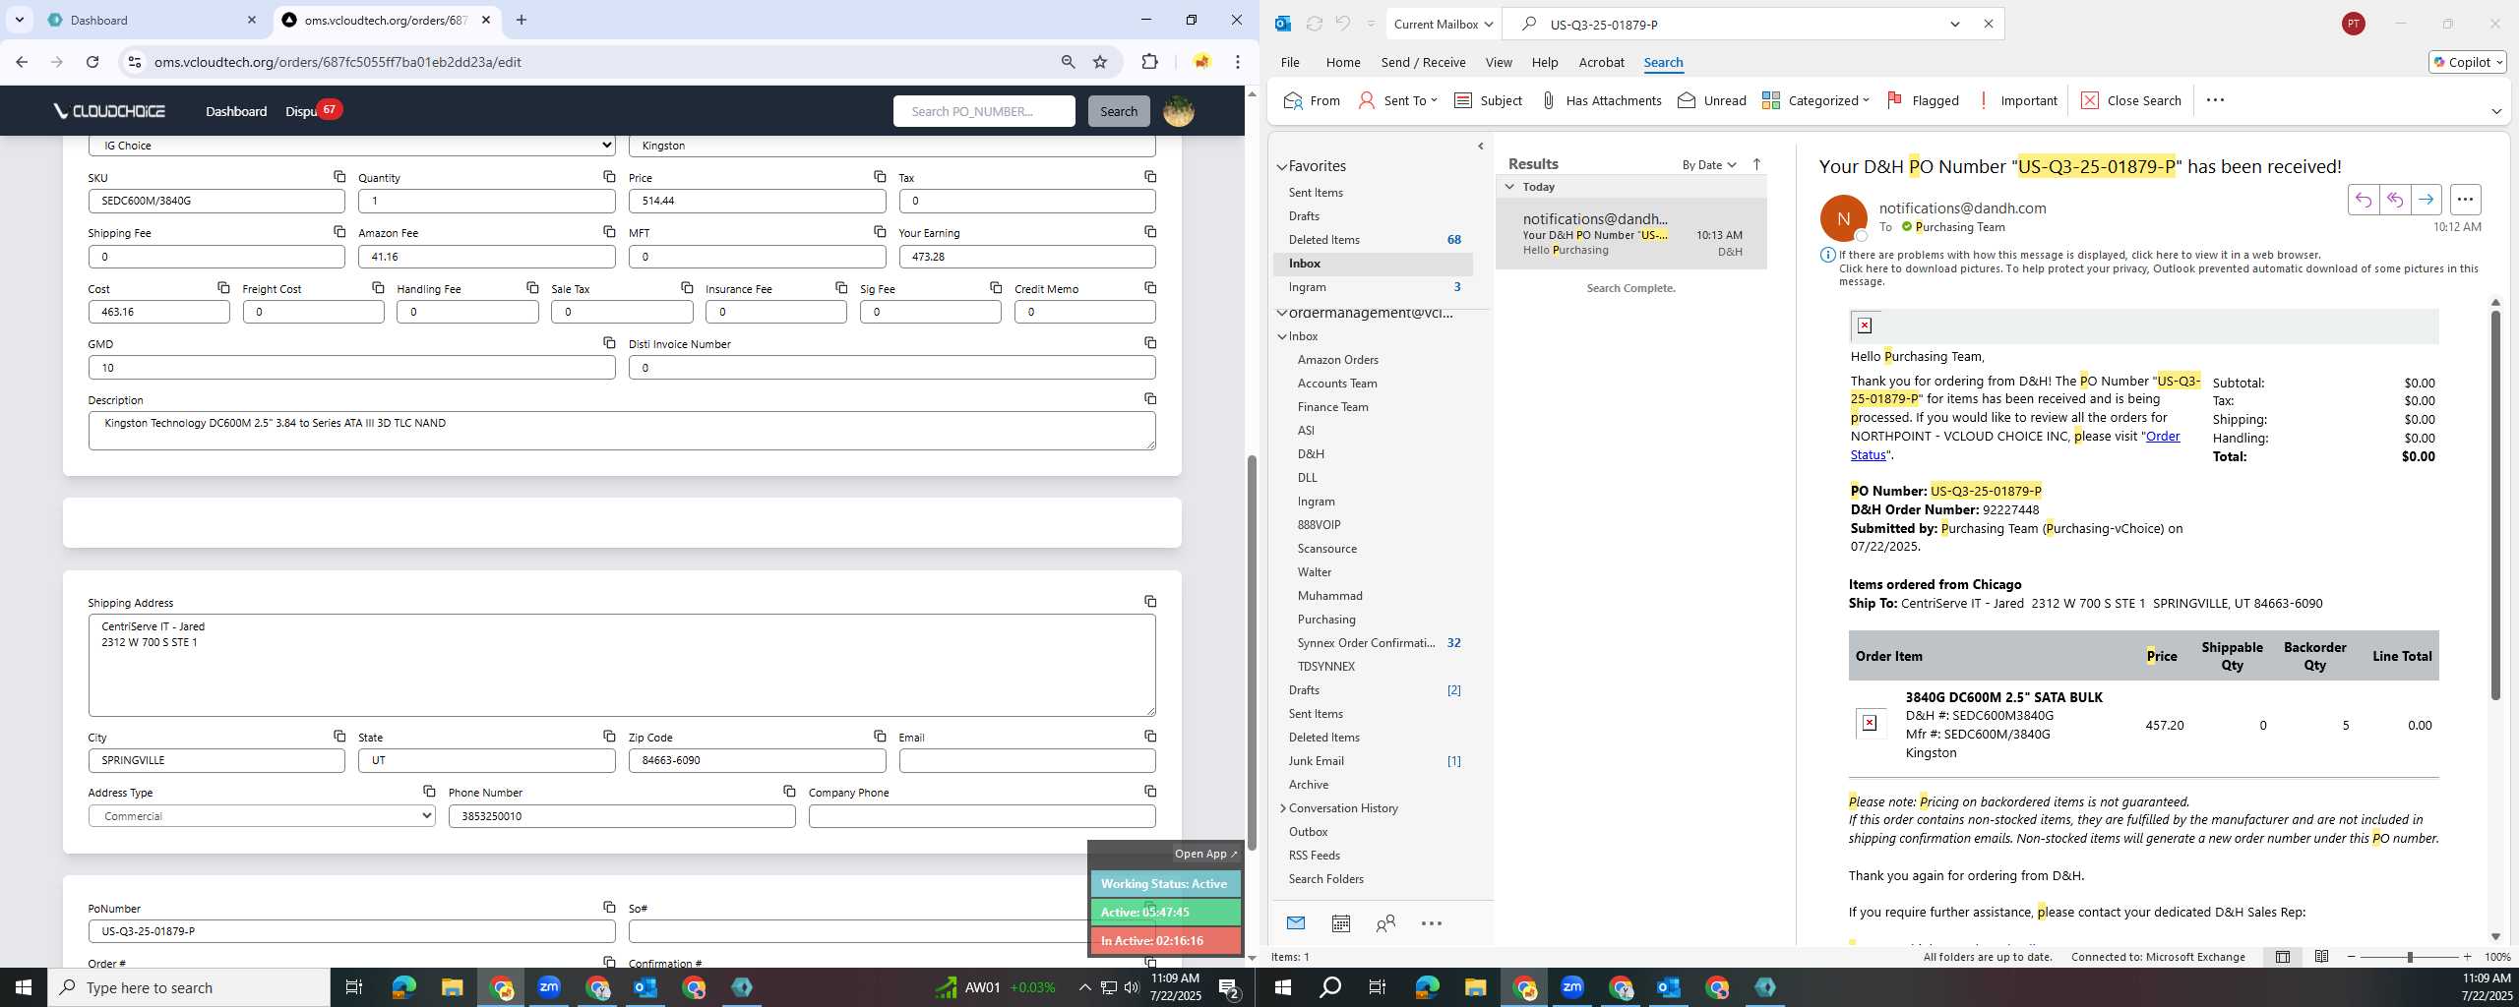2519x1007 pixels.
Task: Click Reply All arrow in Outlook email
Action: pos(2394,200)
